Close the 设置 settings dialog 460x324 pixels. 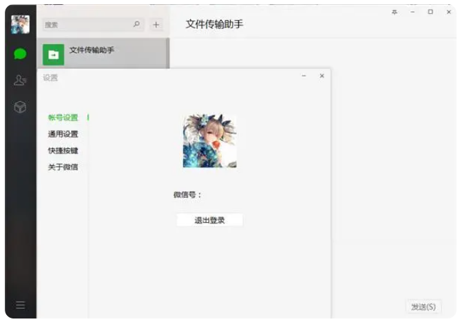pos(322,76)
